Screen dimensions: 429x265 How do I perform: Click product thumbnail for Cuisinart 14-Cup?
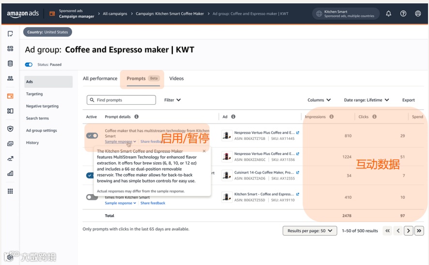click(x=227, y=175)
